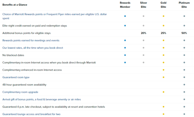Open 'Rewards points earned for meetings and events' link
194x117 pixels.
point(31,40)
